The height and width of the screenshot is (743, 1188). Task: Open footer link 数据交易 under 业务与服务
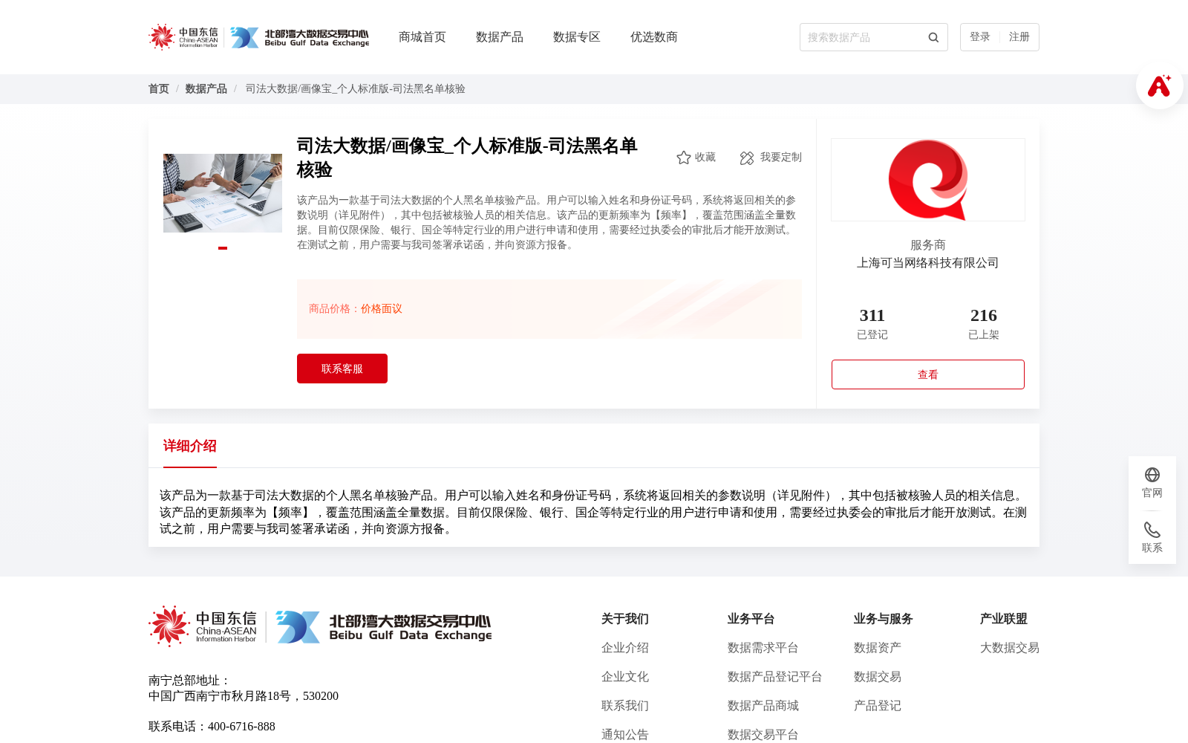(878, 677)
